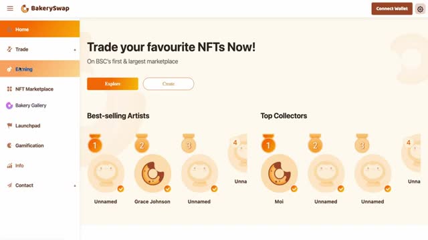Click the Info chart icon
The height and width of the screenshot is (240, 428).
(x=9, y=165)
